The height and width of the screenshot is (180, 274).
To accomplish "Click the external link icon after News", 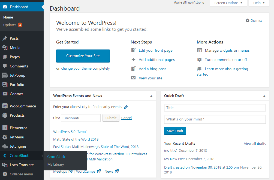I will (x=117, y=171).
